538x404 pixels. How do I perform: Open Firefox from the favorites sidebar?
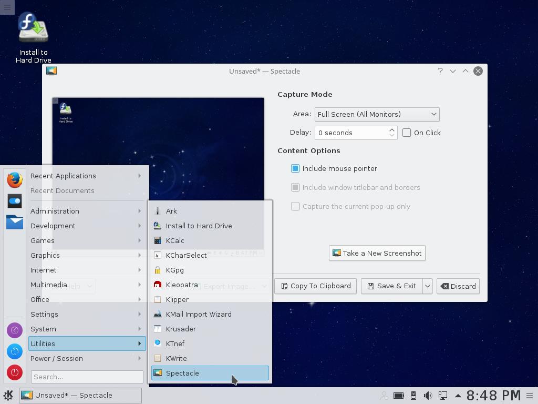15,180
